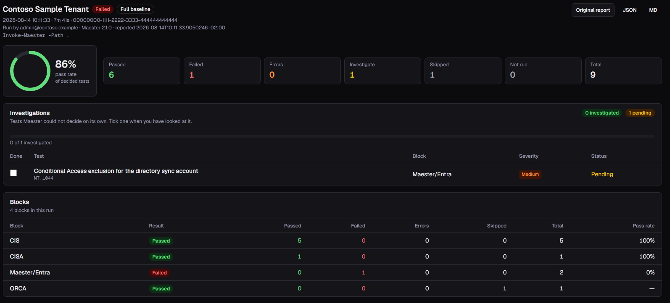
Task: Click the Status column header
Action: coord(599,156)
